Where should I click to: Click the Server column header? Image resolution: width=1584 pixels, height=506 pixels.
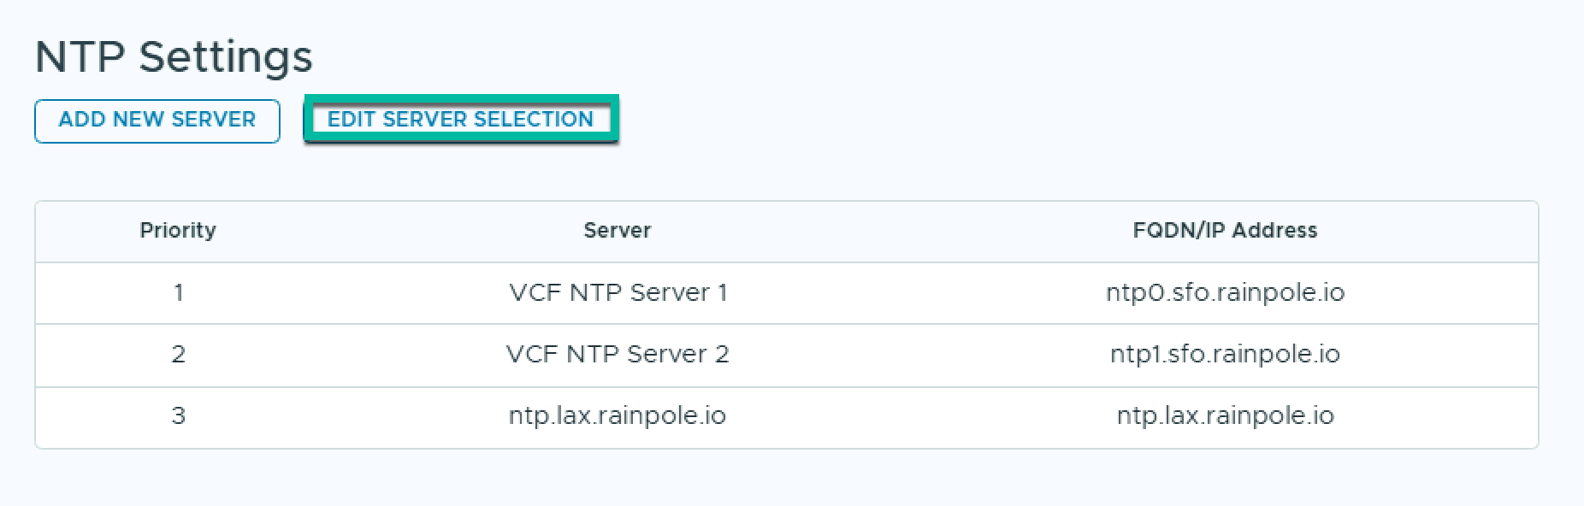click(x=617, y=231)
